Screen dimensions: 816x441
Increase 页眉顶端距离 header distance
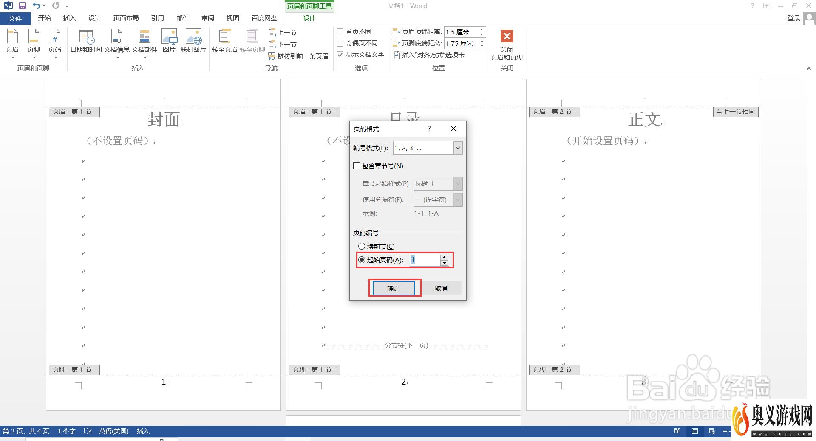[482, 30]
